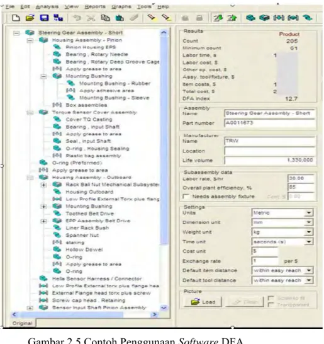Collapse Housing Assembly - Pinion node

pyautogui.click(x=30, y=40)
